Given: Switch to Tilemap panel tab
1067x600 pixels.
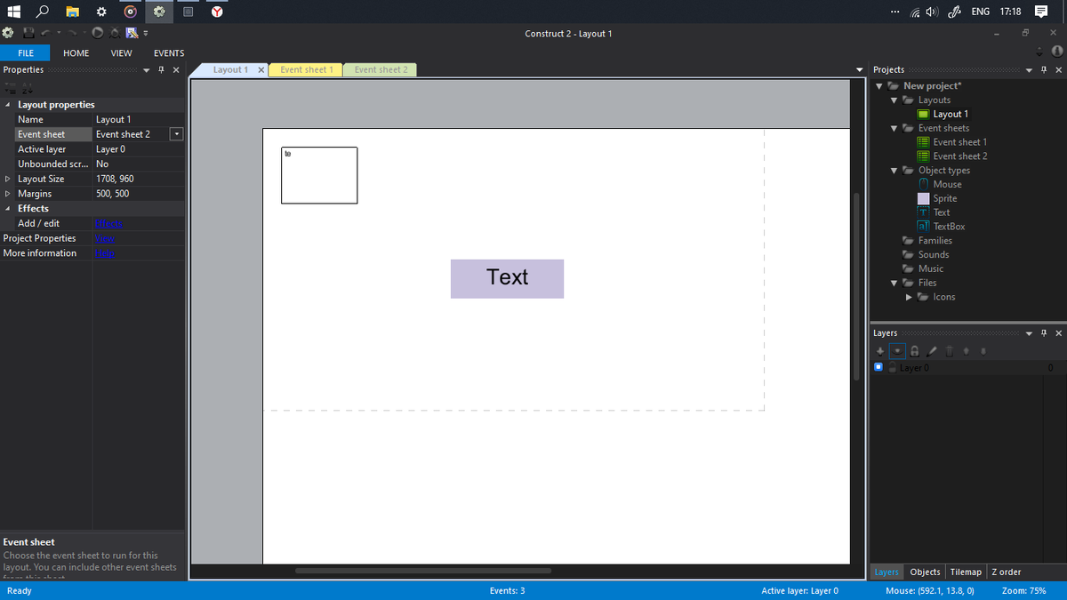Looking at the screenshot, I should (966, 572).
